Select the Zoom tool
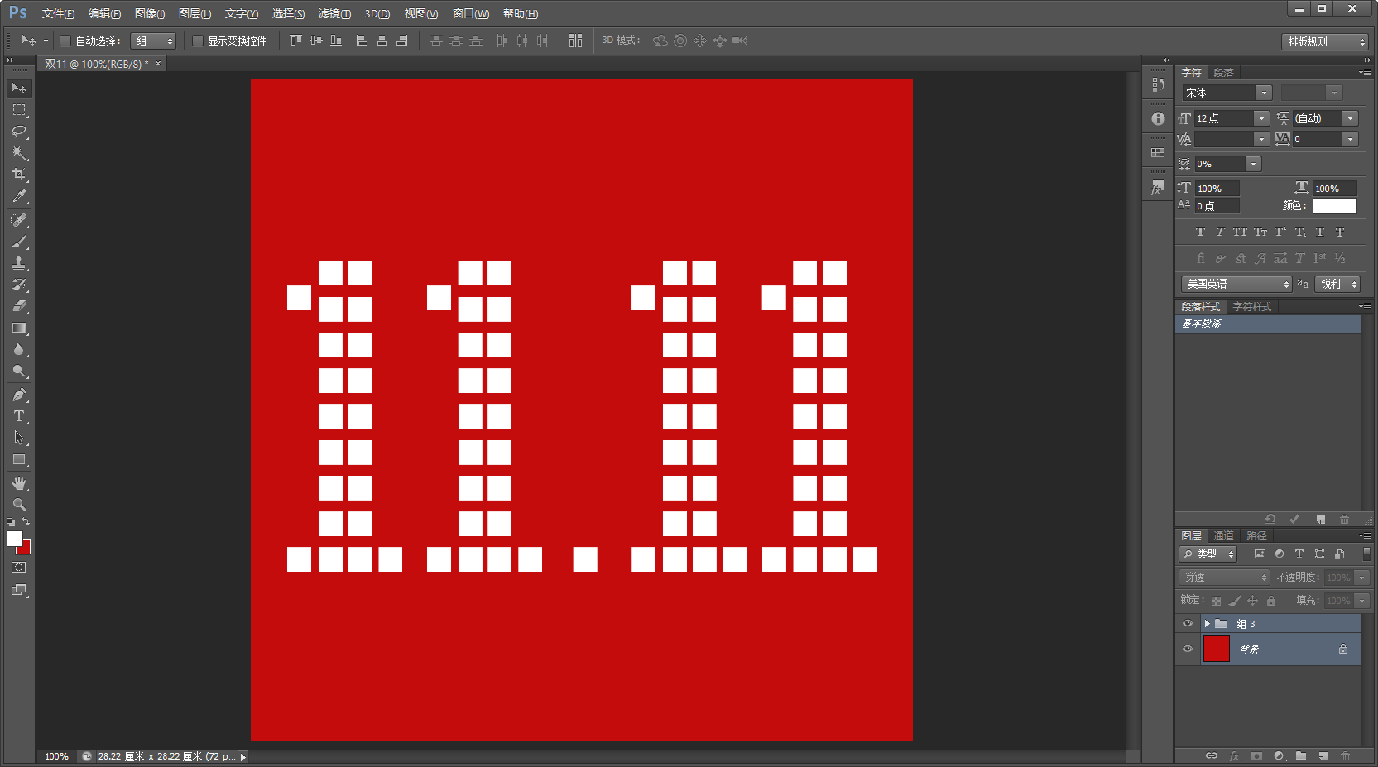This screenshot has width=1378, height=767. tap(18, 505)
